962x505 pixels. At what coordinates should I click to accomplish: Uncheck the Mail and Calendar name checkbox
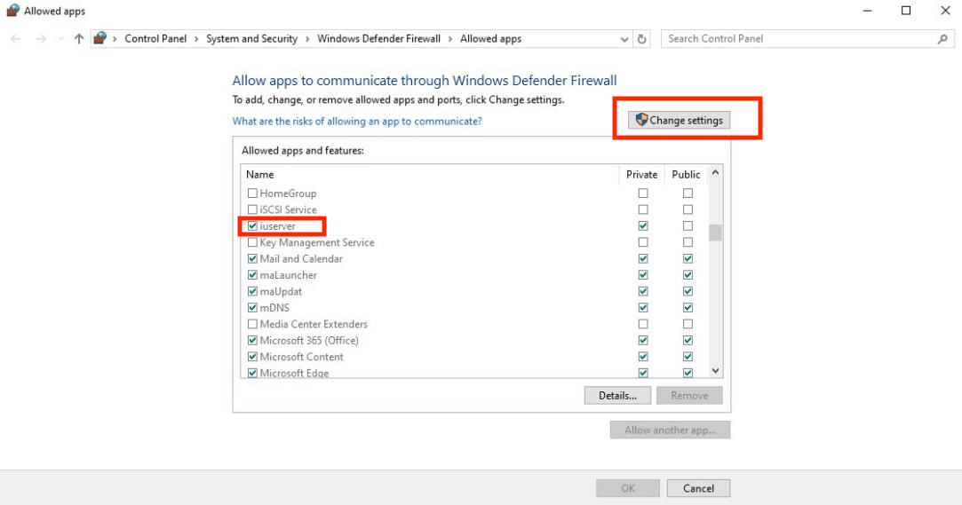tap(252, 258)
